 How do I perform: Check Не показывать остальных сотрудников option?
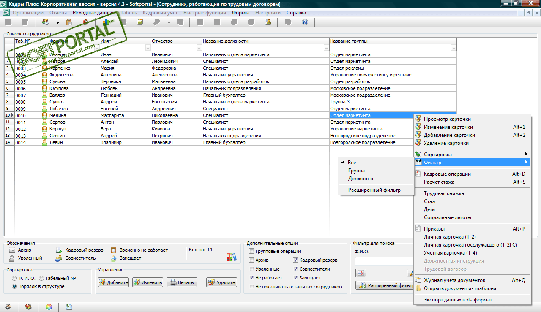(252, 287)
